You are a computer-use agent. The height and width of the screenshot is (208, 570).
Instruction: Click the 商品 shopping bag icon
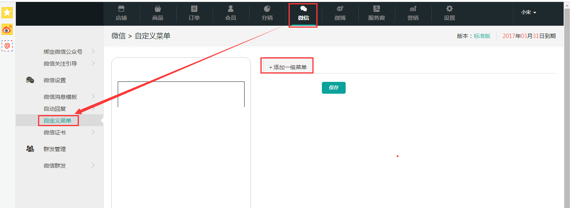coord(158,9)
